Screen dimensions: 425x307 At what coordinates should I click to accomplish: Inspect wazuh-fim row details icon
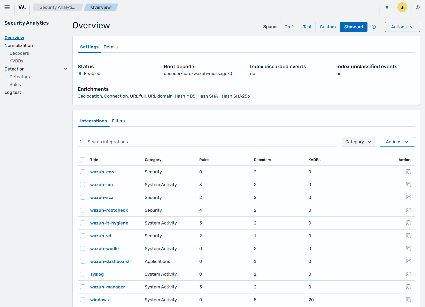[408, 185]
